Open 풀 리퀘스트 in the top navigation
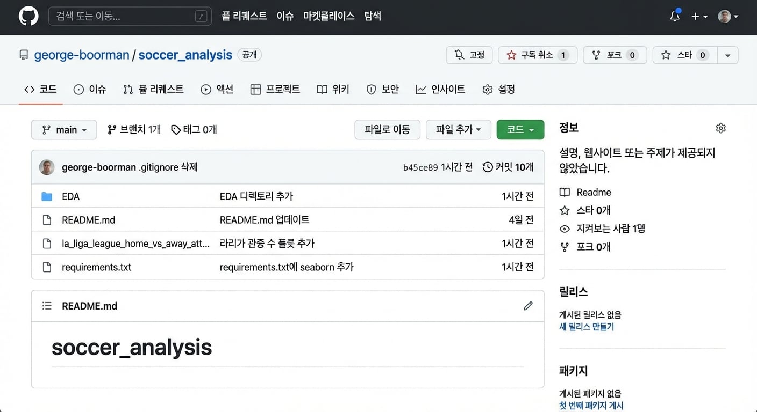The image size is (757, 412). tap(244, 16)
